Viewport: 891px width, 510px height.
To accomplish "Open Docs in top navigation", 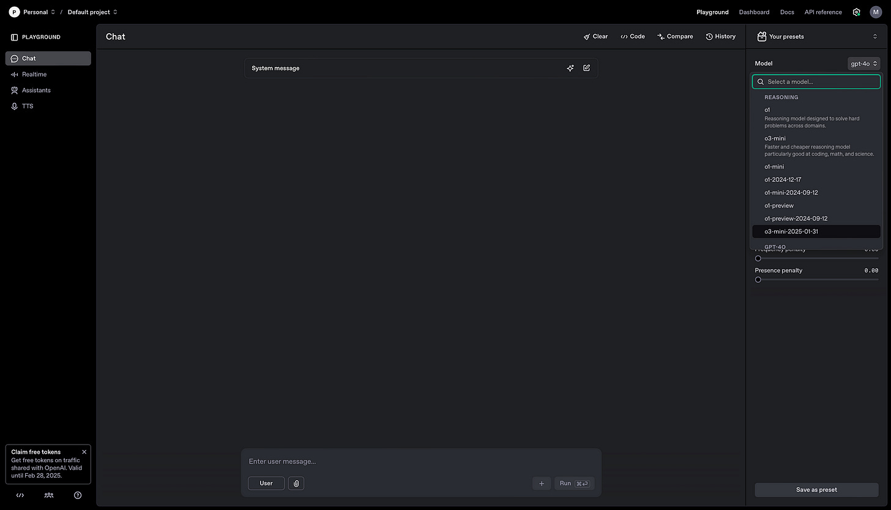I will (787, 12).
